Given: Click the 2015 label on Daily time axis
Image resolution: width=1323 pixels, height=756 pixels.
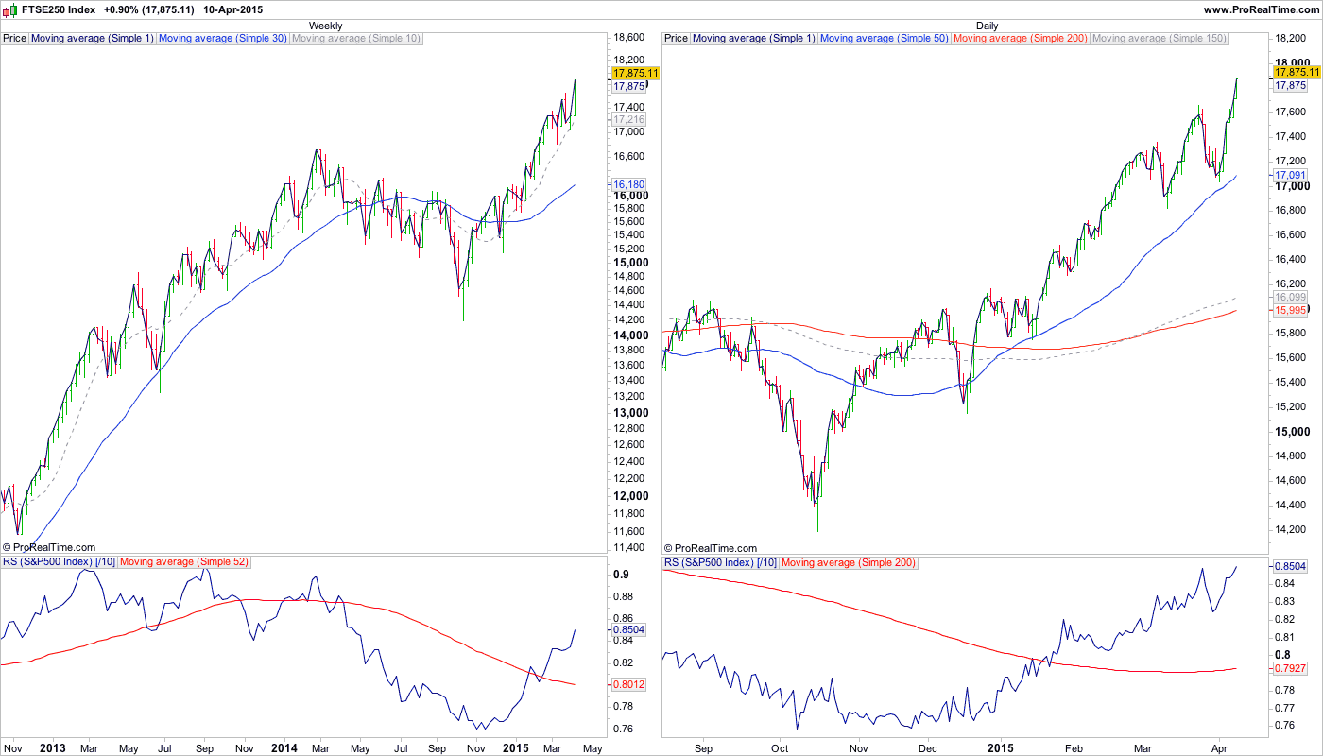Looking at the screenshot, I should point(1002,748).
